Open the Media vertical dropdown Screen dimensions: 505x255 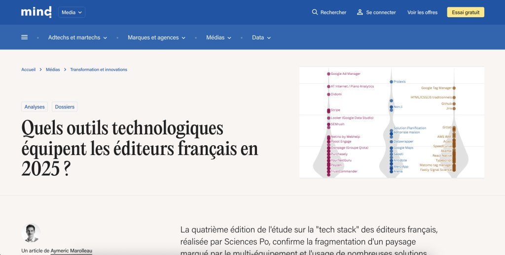(72, 12)
